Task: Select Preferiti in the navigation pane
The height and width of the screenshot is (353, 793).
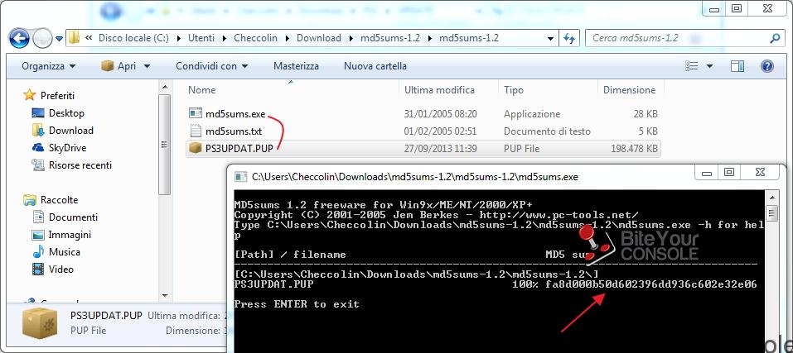Action: pos(57,95)
